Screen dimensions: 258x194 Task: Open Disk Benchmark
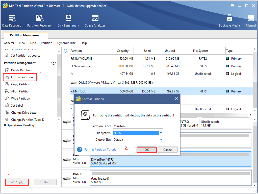pyautogui.click(x=68, y=21)
